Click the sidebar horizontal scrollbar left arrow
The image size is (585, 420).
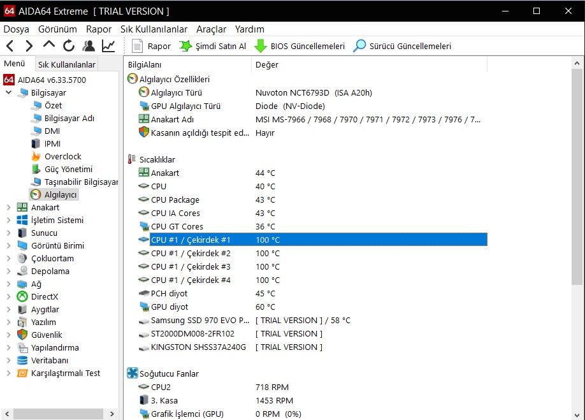pos(7,414)
